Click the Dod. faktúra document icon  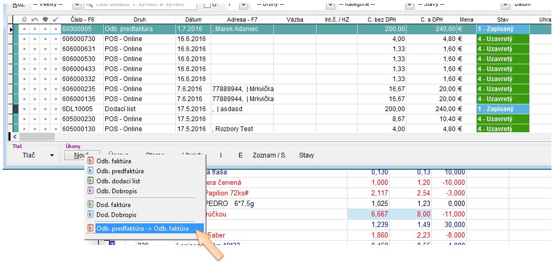pyautogui.click(x=91, y=204)
